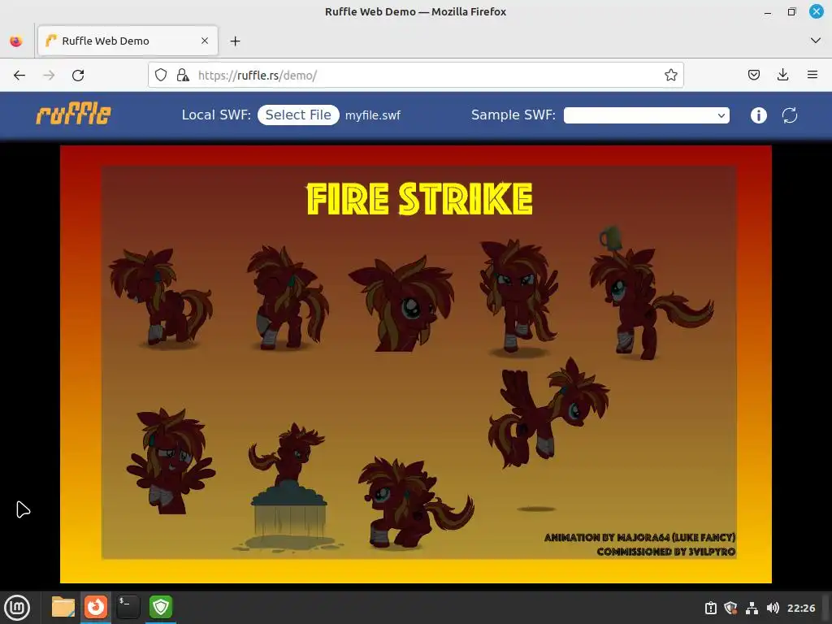The height and width of the screenshot is (624, 832).
Task: Click the Commissioned by 3vilpyro text
Action: (x=666, y=552)
